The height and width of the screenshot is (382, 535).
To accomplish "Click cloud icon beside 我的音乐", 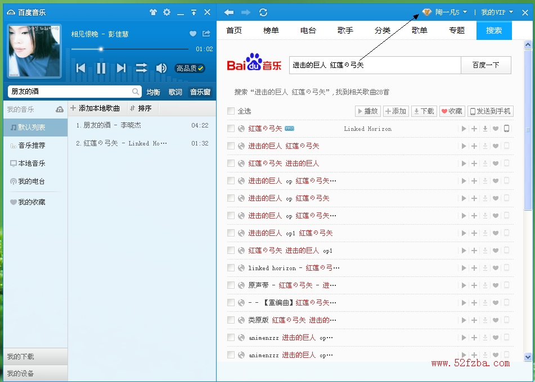I will (x=60, y=110).
